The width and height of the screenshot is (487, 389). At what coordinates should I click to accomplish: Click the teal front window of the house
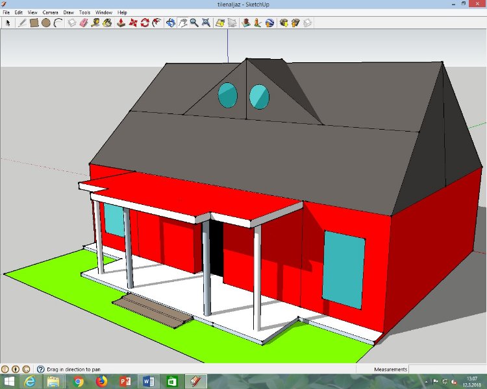tap(343, 269)
